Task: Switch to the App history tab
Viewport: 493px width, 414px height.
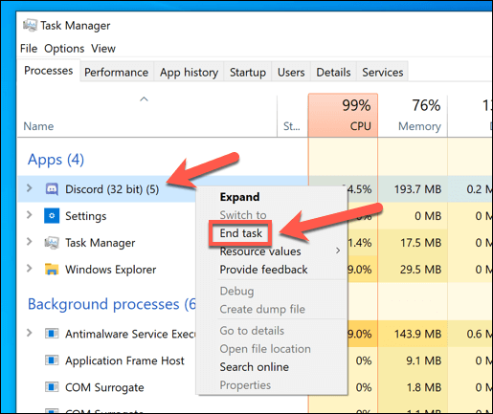Action: click(189, 73)
